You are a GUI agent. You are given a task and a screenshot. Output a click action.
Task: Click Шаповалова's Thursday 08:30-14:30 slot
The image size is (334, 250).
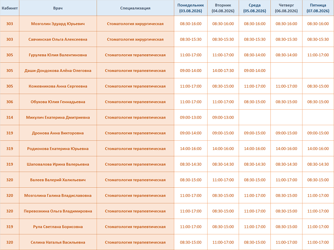tap(286, 164)
